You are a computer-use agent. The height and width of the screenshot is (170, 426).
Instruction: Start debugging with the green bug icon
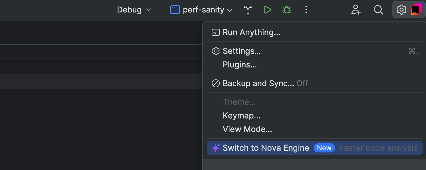coord(287,10)
